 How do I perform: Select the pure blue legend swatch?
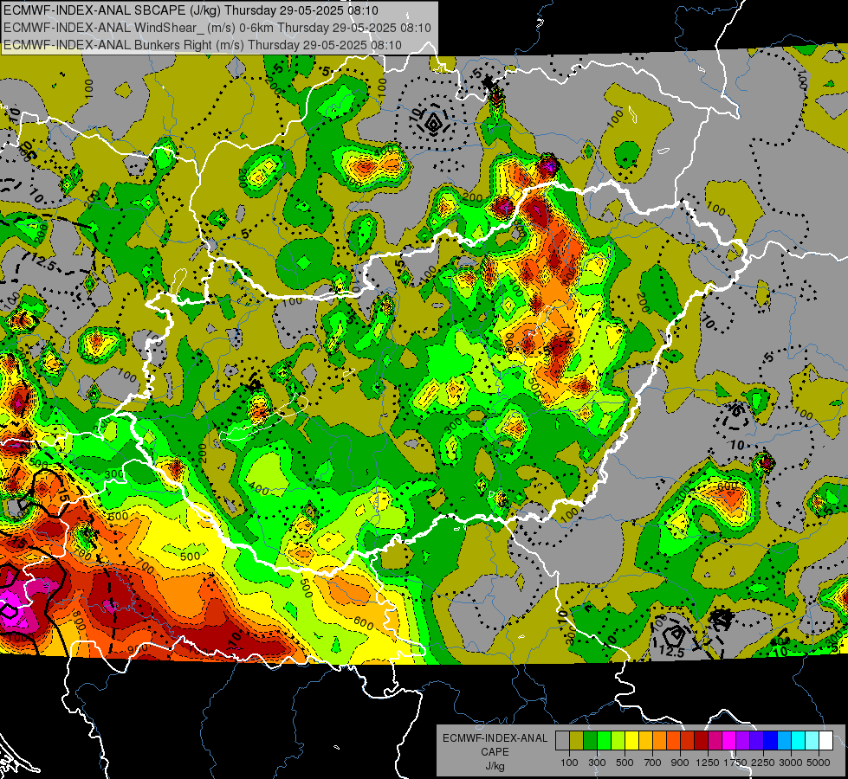tap(770, 741)
